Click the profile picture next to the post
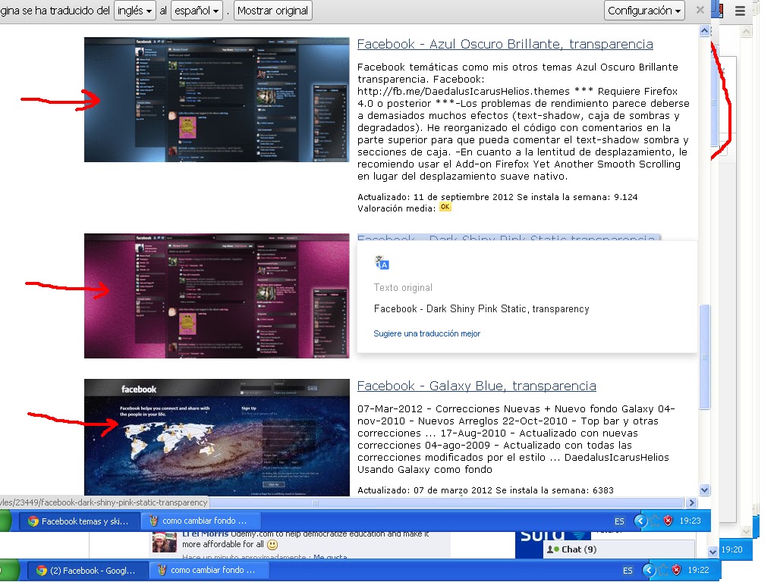The width and height of the screenshot is (777, 582). pyautogui.click(x=164, y=543)
